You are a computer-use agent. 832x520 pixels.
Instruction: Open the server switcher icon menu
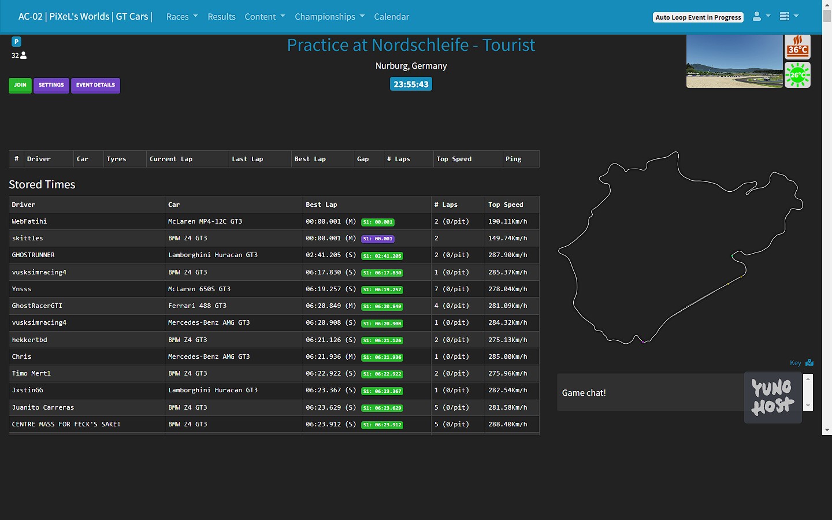click(788, 17)
